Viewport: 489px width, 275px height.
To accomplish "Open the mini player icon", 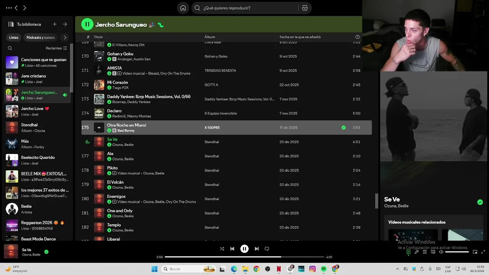I will [x=475, y=252].
